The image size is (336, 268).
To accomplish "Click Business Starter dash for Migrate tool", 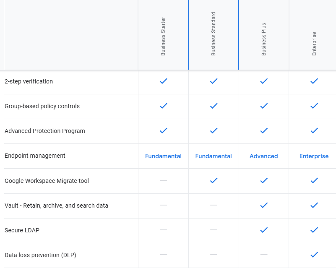I will point(163,181).
